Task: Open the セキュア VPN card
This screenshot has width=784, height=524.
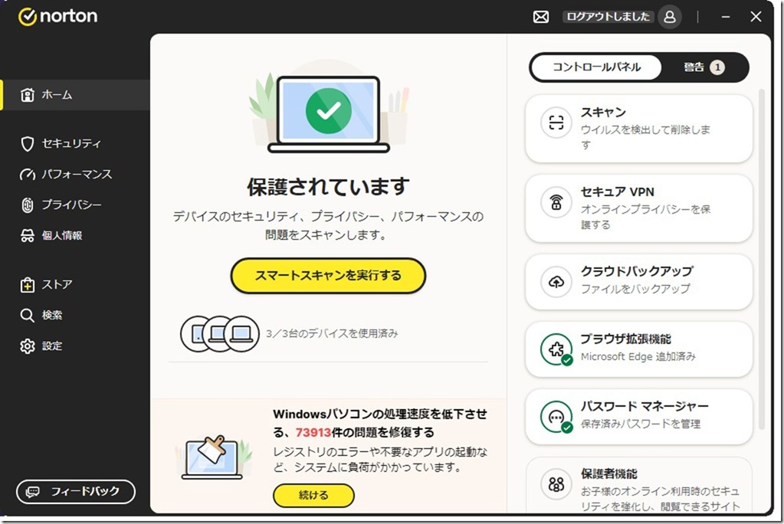Action: point(639,208)
